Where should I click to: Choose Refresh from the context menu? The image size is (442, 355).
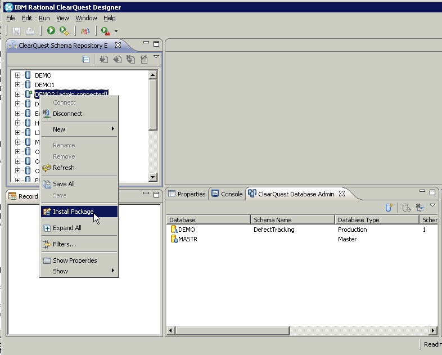[79, 168]
